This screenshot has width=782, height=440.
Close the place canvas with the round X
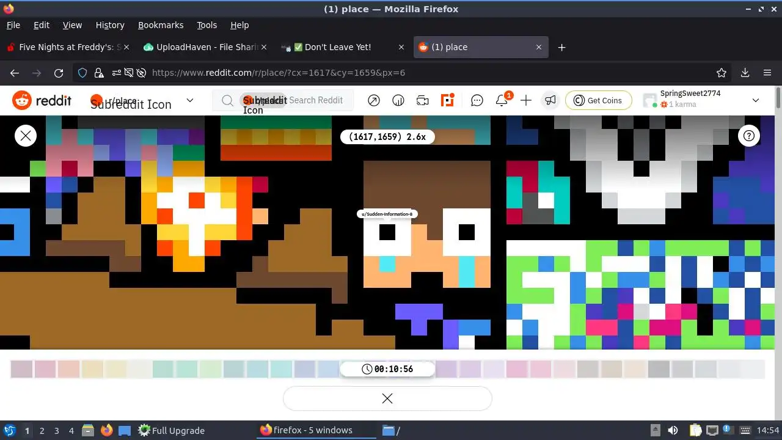point(26,136)
